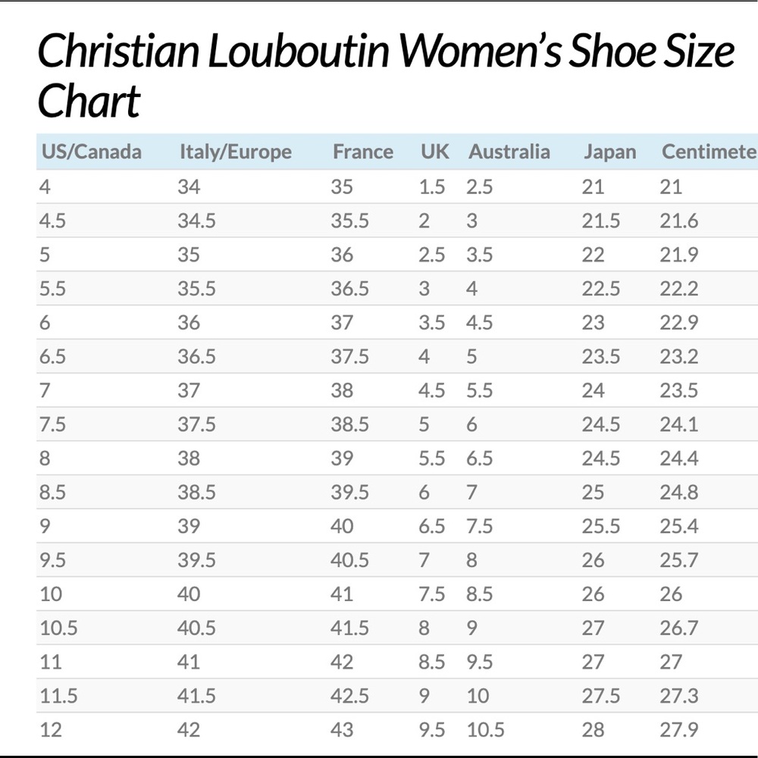The height and width of the screenshot is (758, 758).
Task: Click Italy/Europe size 34.5 cell
Action: point(196,221)
